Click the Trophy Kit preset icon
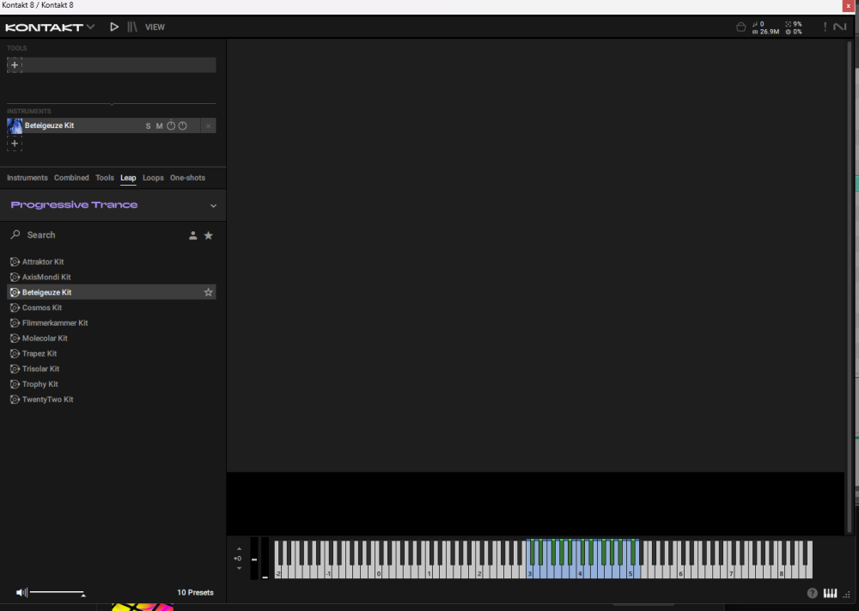The width and height of the screenshot is (859, 611). tap(15, 385)
